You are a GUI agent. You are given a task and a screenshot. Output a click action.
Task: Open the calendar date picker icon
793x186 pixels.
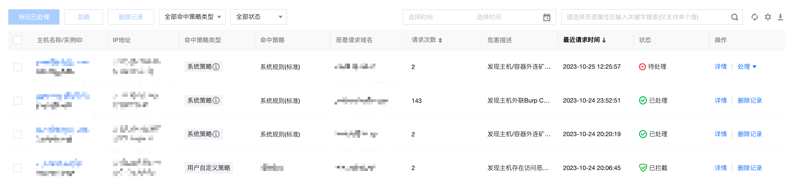(547, 17)
